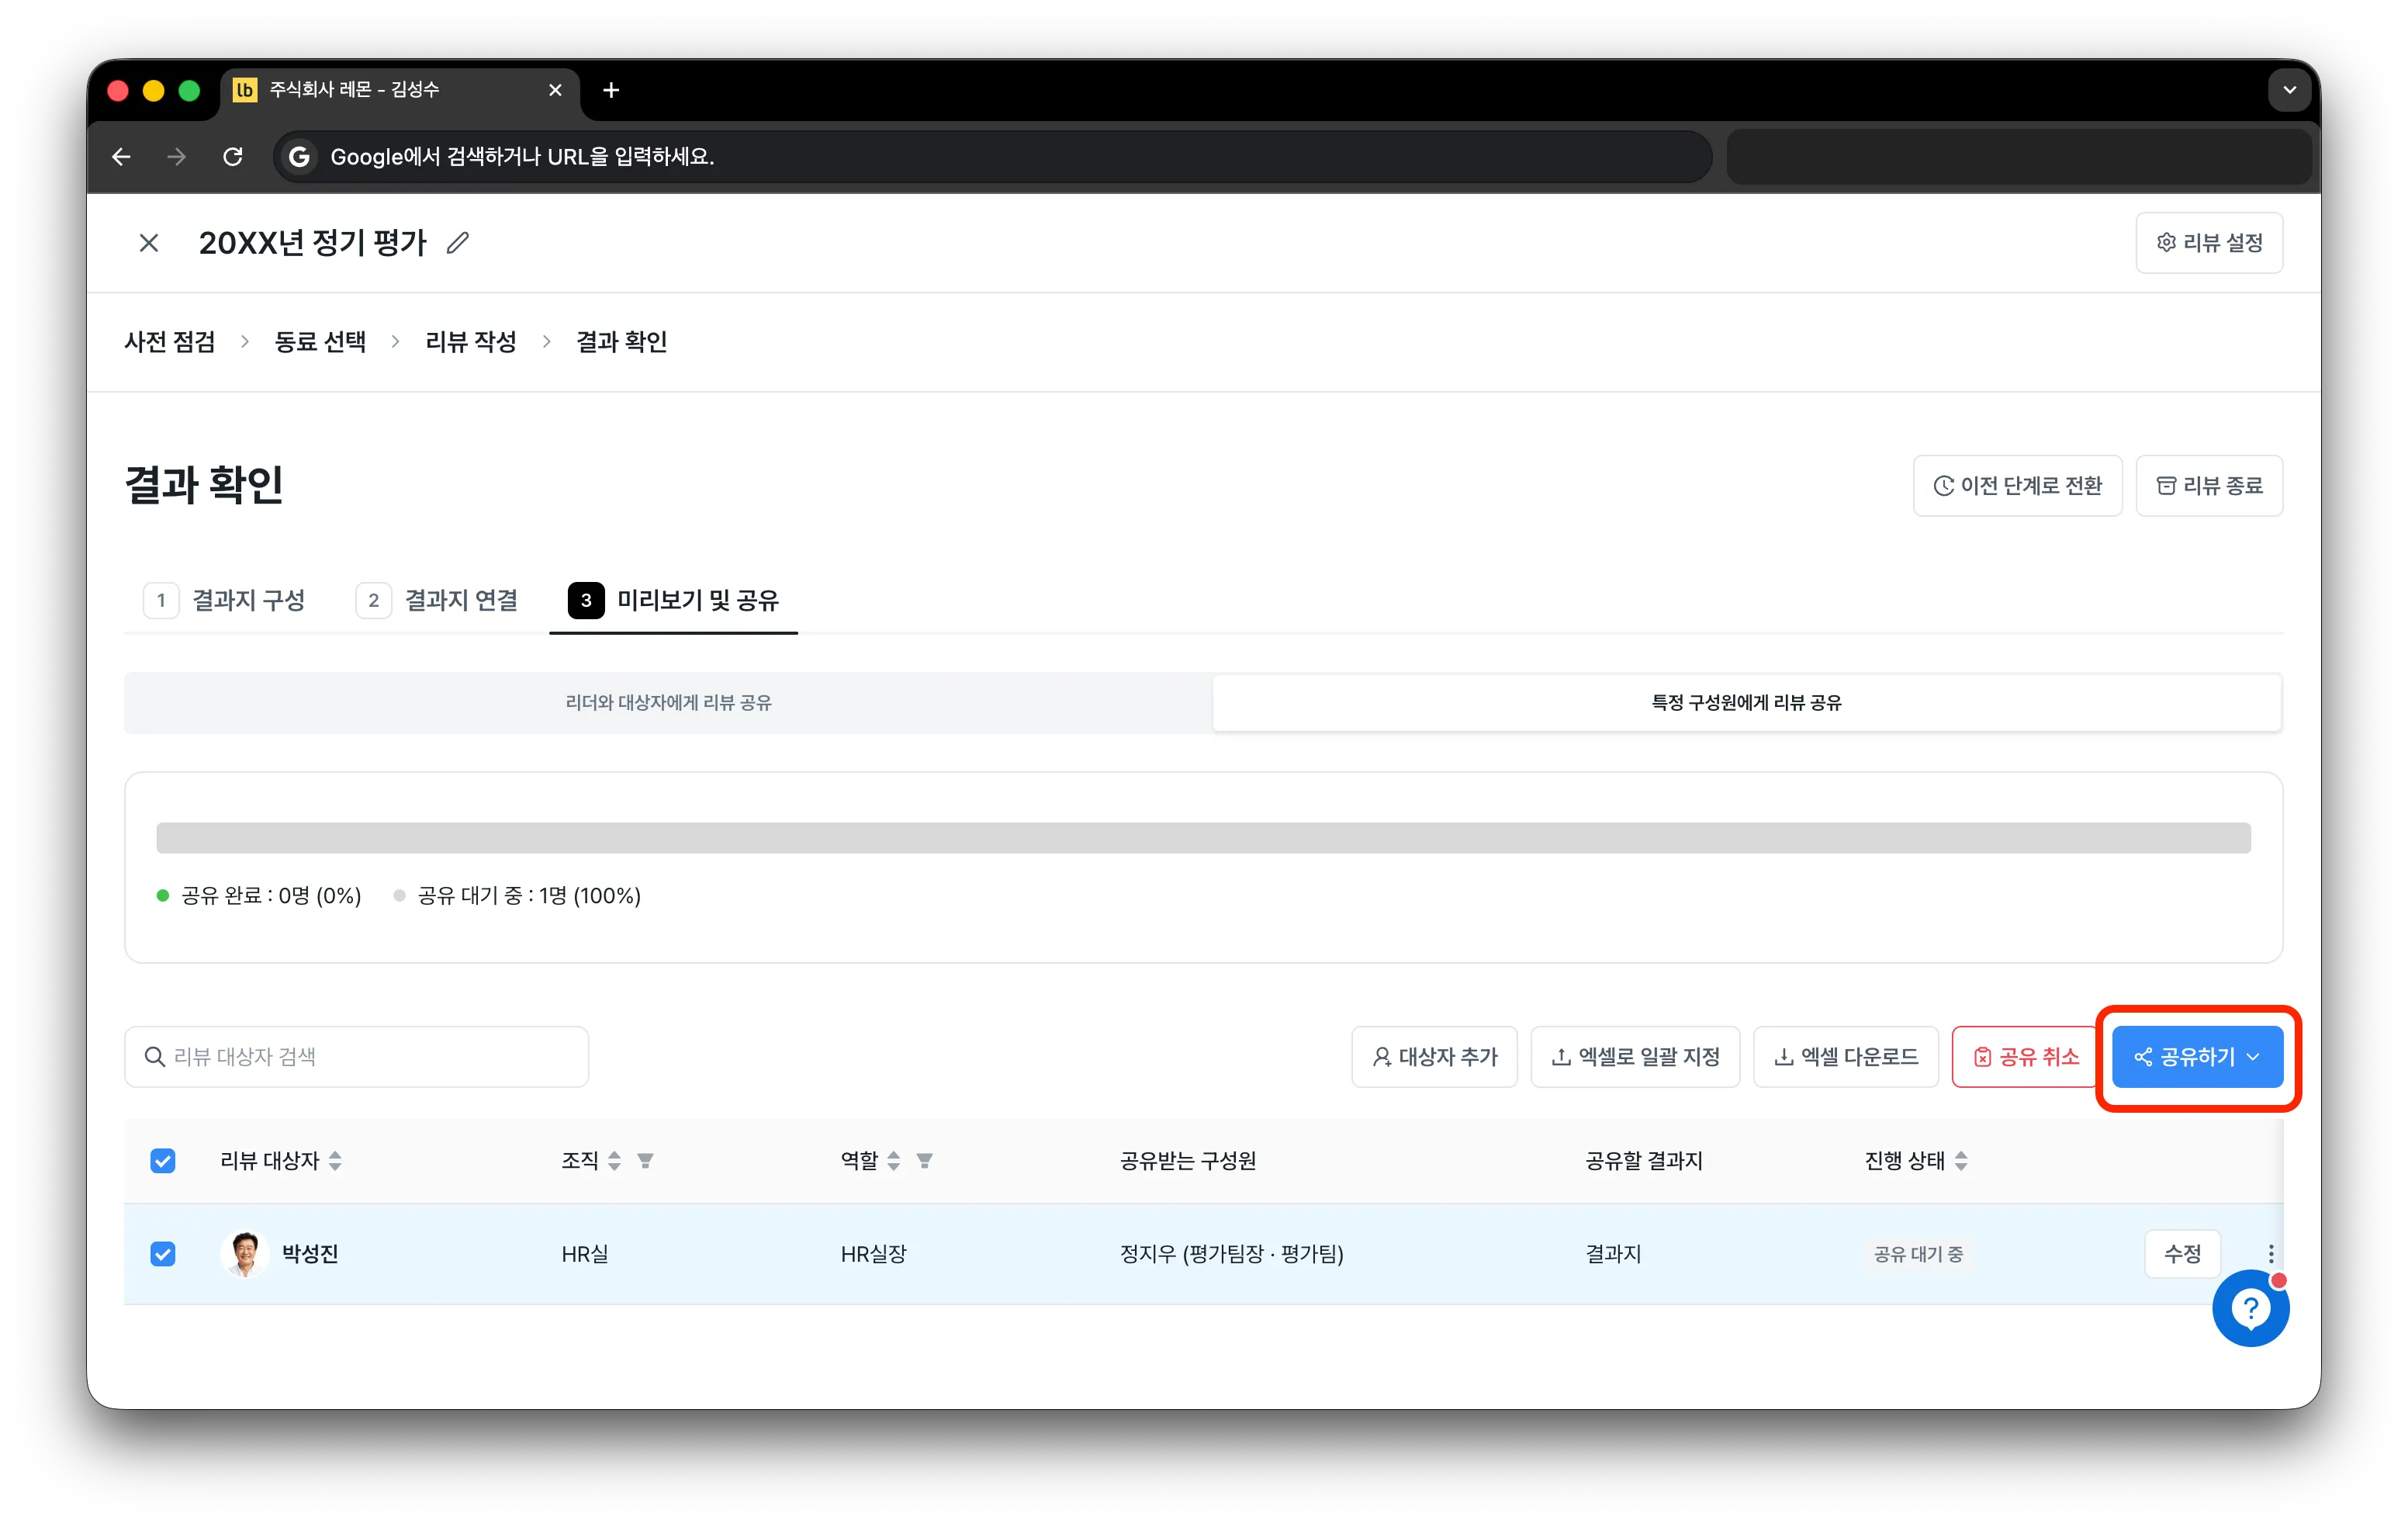The width and height of the screenshot is (2408, 1524).
Task: Close the 주식회사 레몬 browser tab
Action: click(x=556, y=90)
